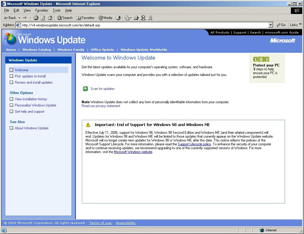Refresh the page using the Refresh icon
The width and height of the screenshot is (304, 234).
tap(43, 18)
